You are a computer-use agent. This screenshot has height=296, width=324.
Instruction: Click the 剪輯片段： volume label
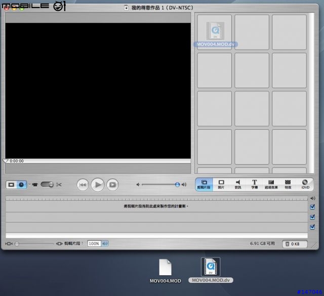(x=73, y=244)
